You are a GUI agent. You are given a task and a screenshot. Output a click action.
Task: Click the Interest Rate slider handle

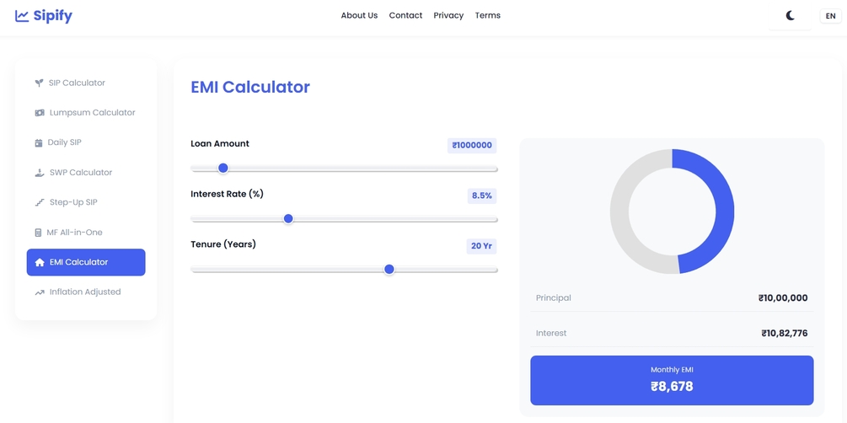[288, 219]
